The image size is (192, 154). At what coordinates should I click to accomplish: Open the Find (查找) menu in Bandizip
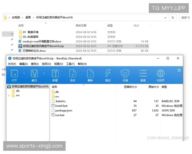click(x=35, y=64)
